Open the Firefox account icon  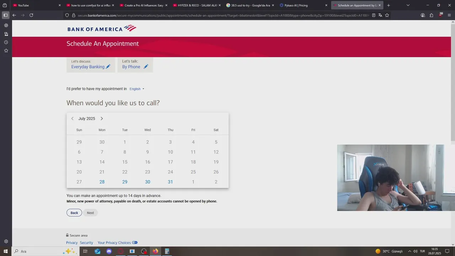click(423, 15)
